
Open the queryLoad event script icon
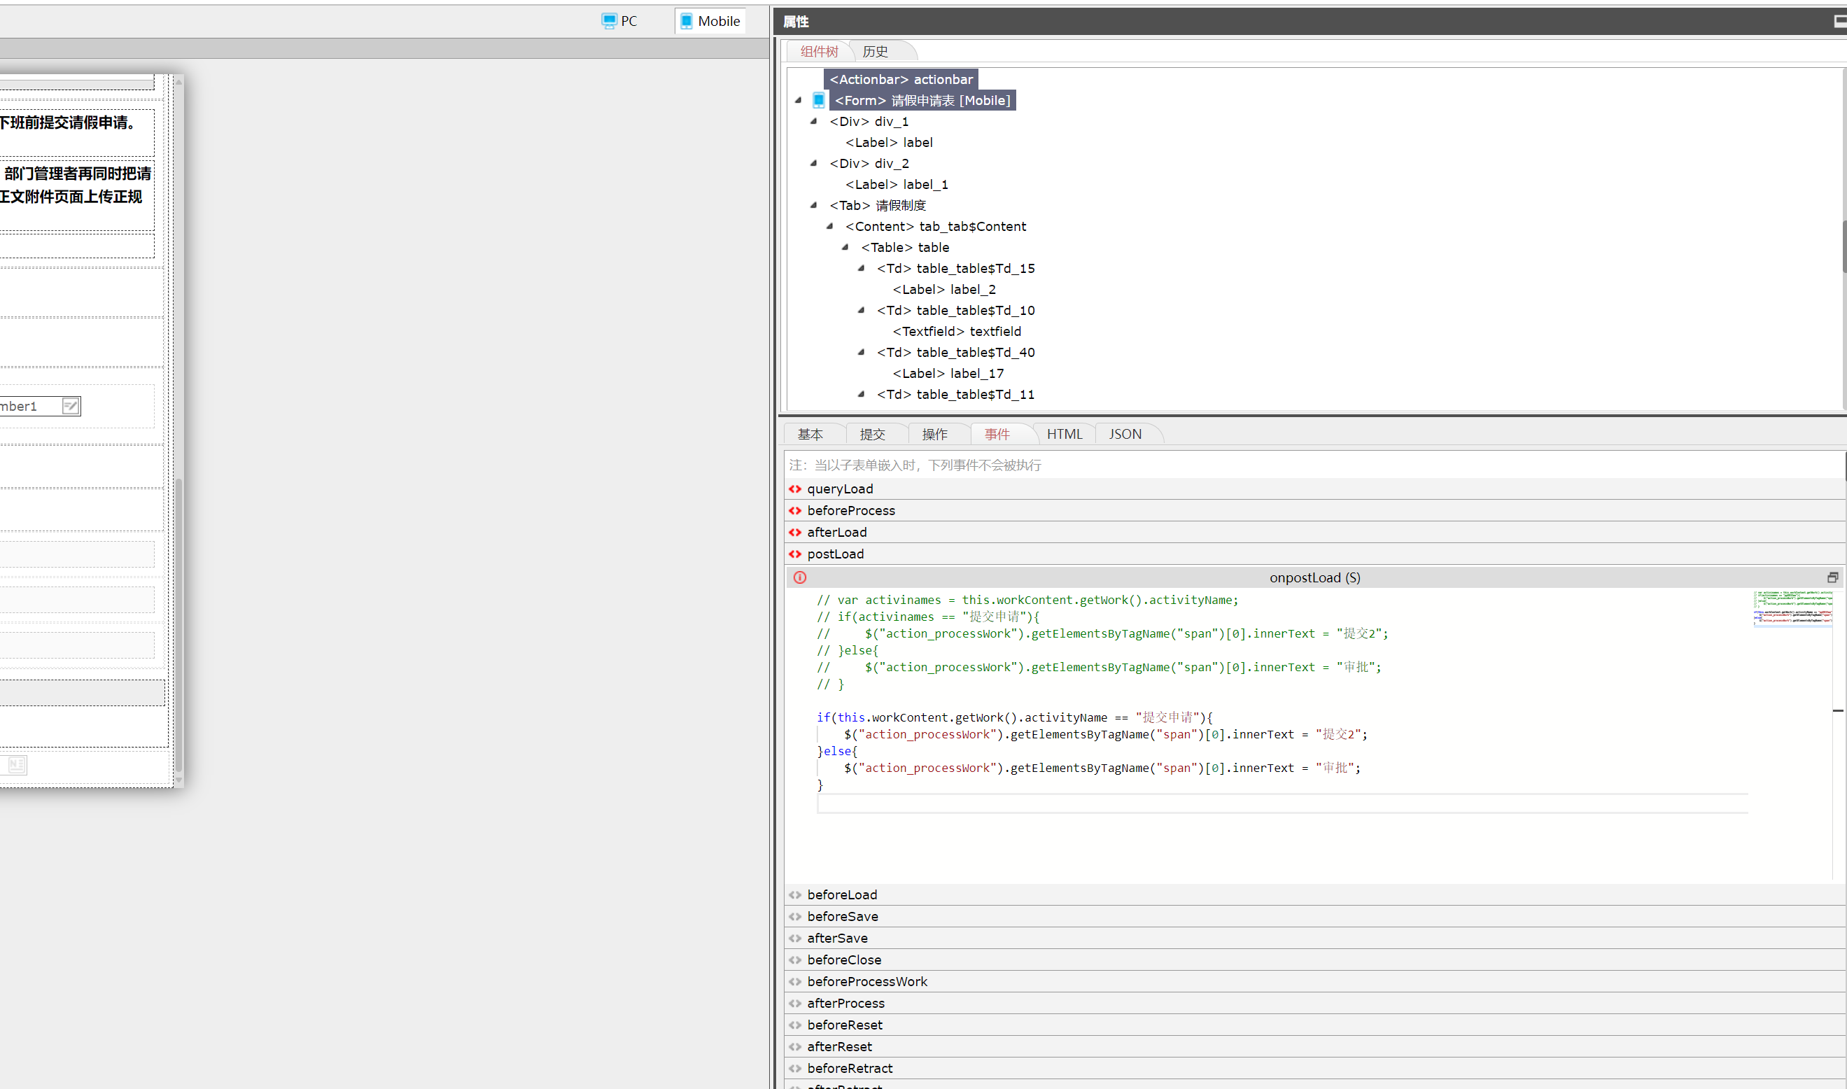(794, 489)
